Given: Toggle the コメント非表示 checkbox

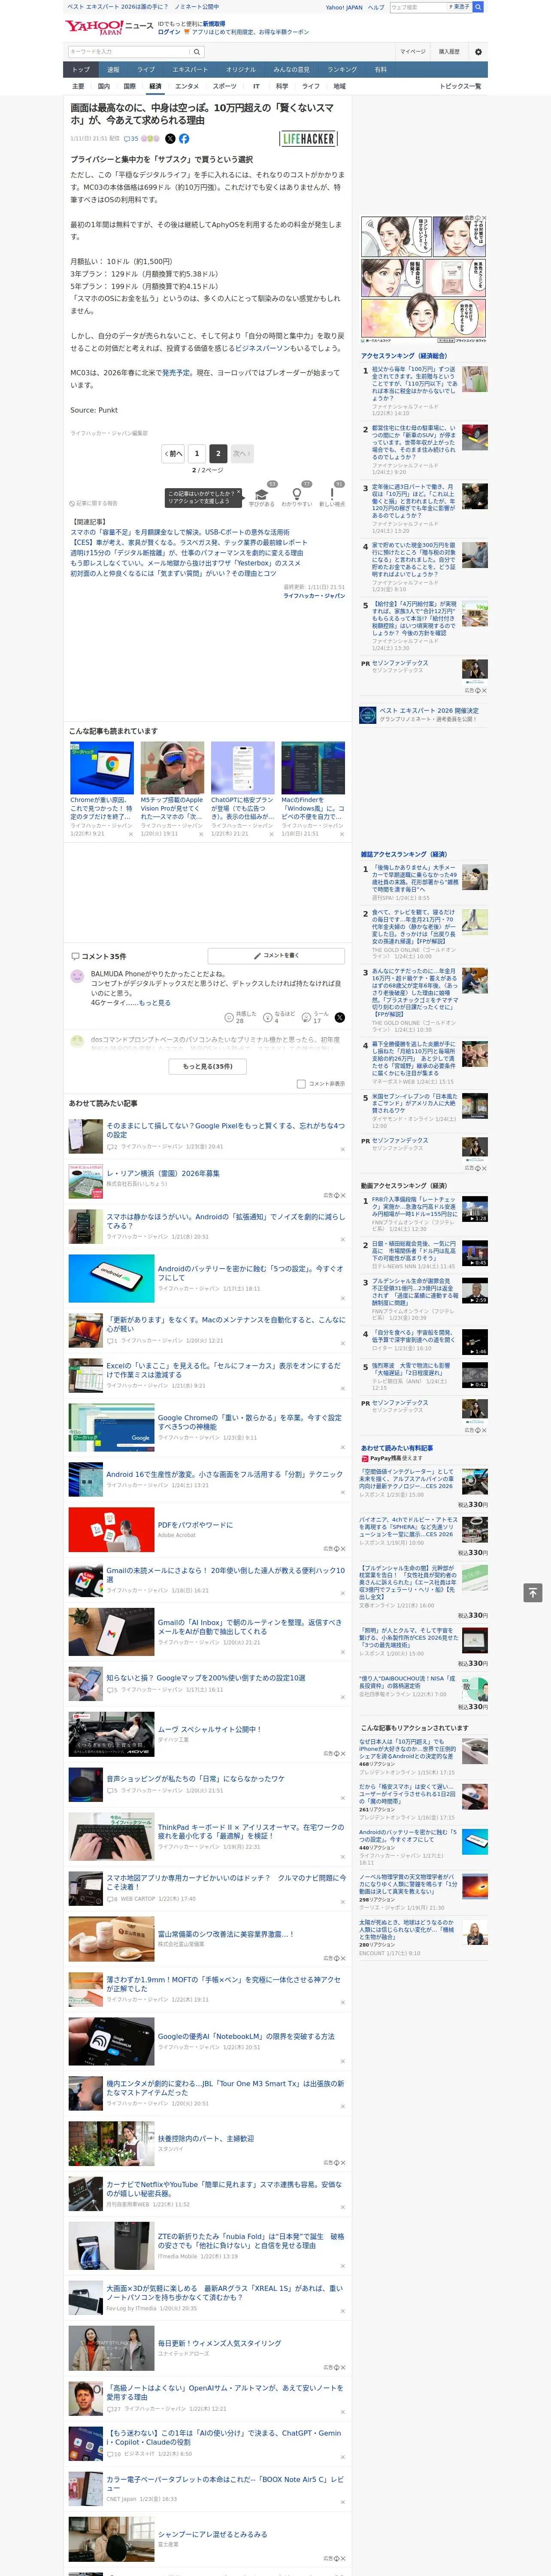Looking at the screenshot, I should [x=301, y=1083].
